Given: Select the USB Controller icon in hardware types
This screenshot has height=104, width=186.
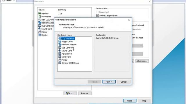Looking at the screenshot, I should click(x=60, y=48).
